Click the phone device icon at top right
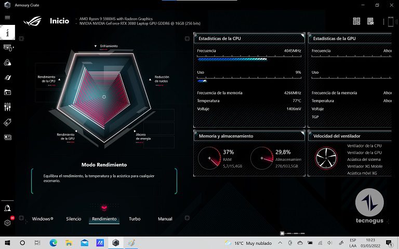The width and height of the screenshot is (399, 249). pos(390,21)
